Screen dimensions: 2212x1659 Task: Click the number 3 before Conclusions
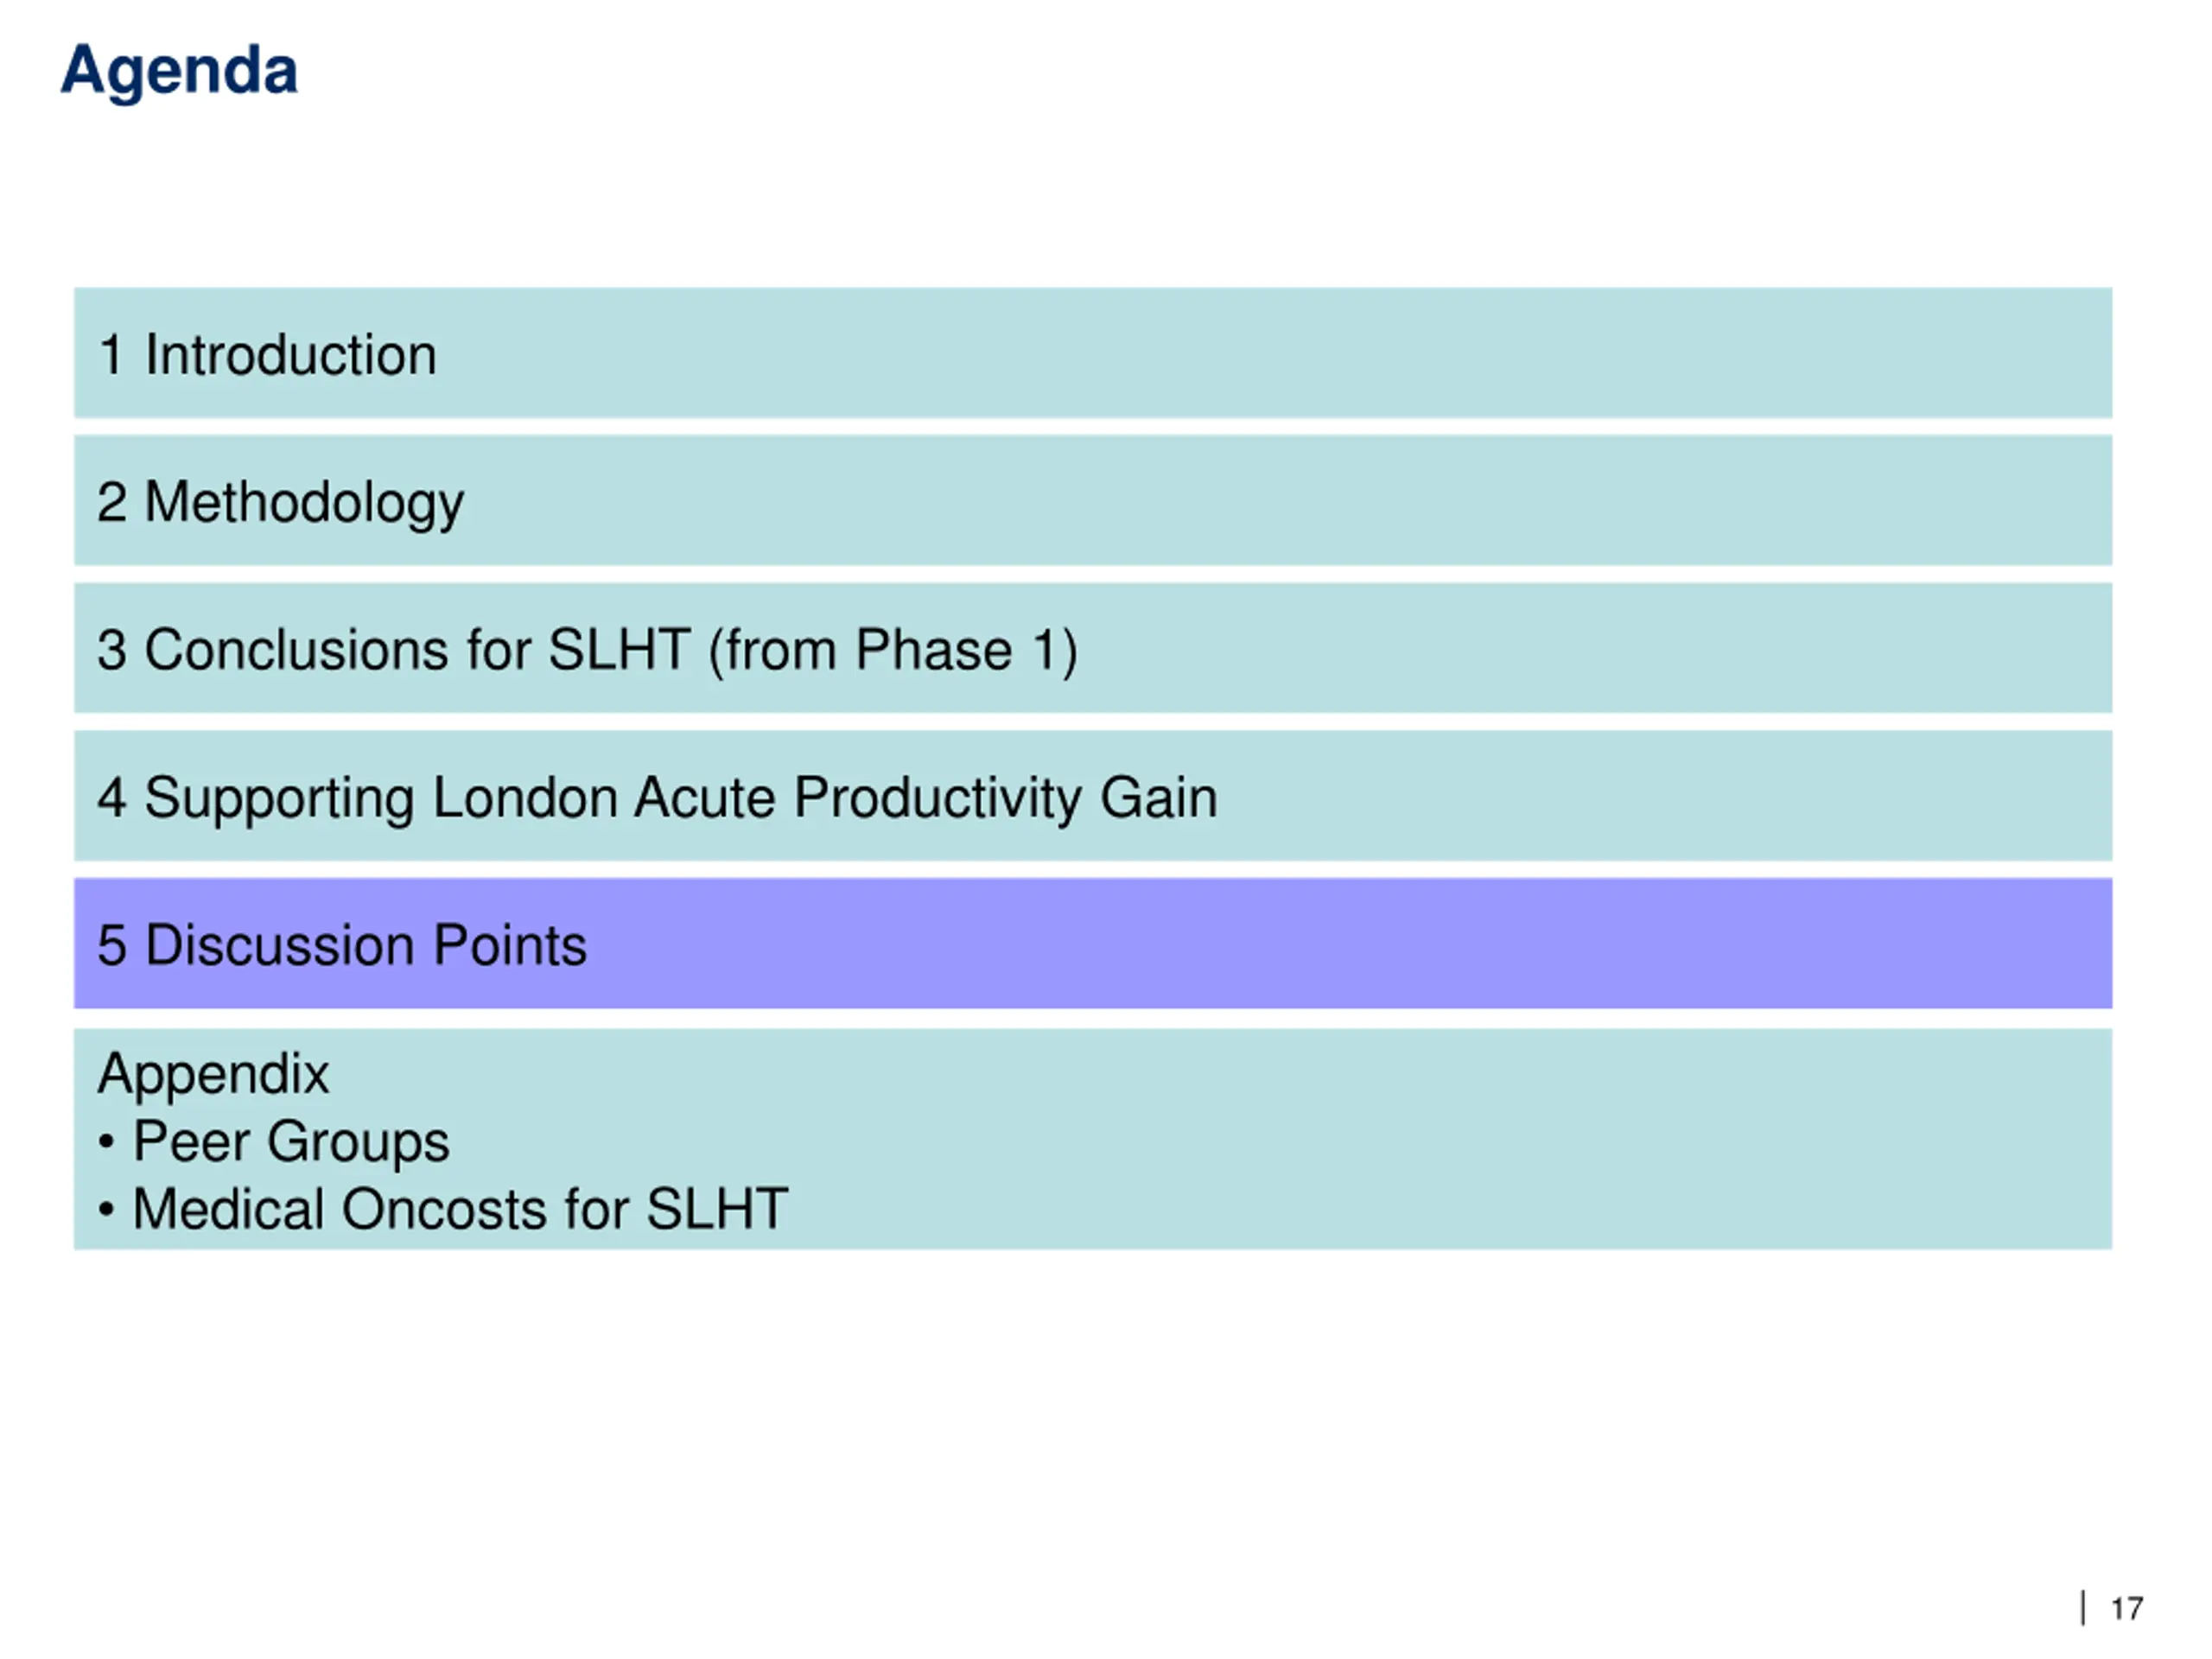pos(112,650)
